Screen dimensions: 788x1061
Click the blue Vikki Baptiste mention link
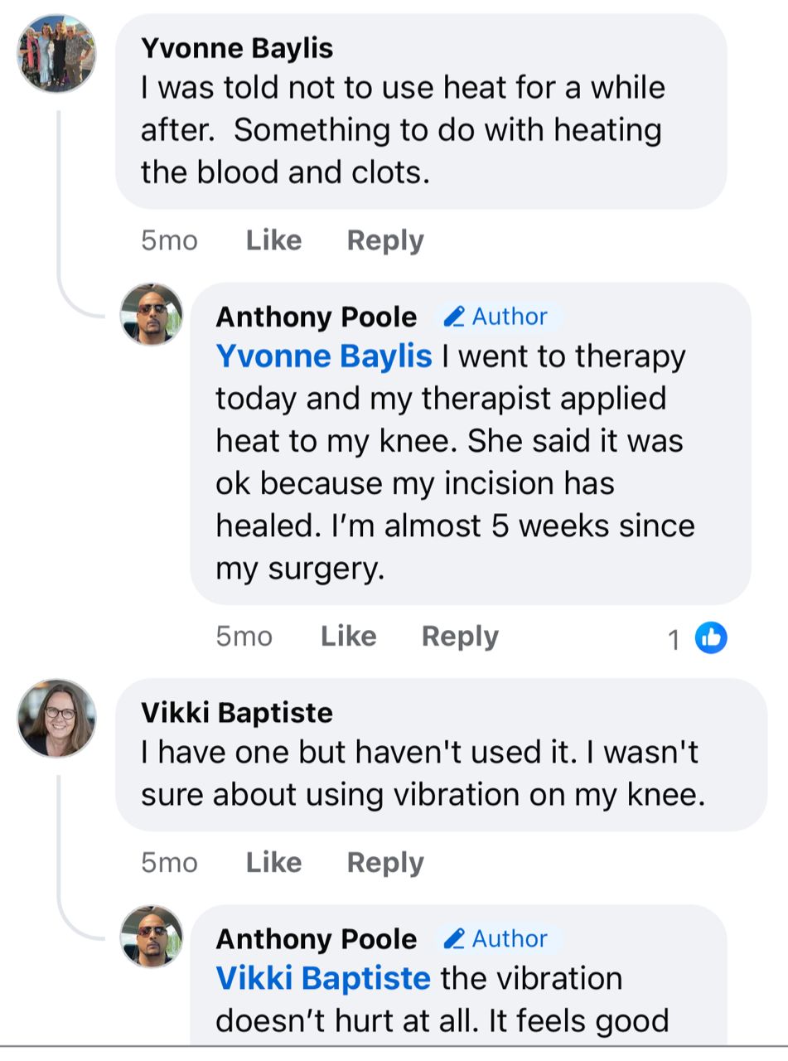click(x=323, y=978)
